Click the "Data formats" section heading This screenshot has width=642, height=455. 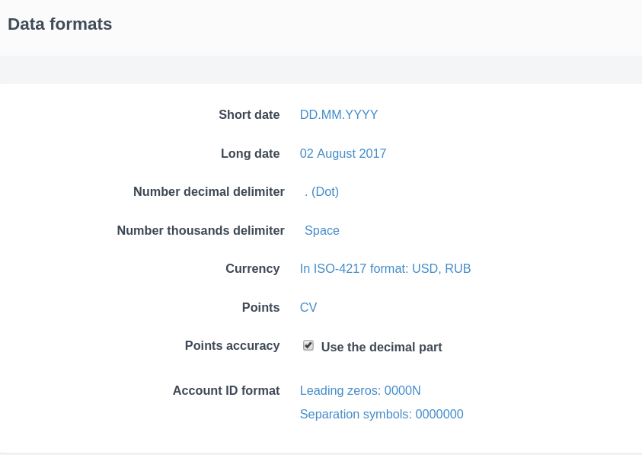tap(60, 24)
